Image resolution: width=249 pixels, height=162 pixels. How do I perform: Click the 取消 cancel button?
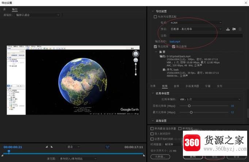(237, 157)
